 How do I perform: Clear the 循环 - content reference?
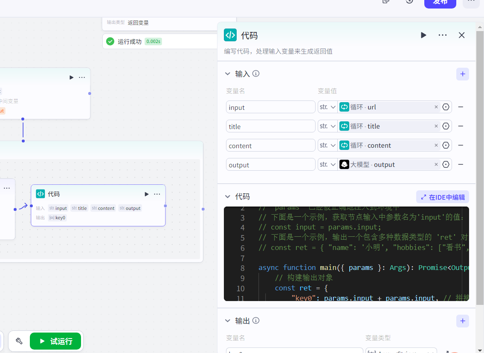click(436, 145)
